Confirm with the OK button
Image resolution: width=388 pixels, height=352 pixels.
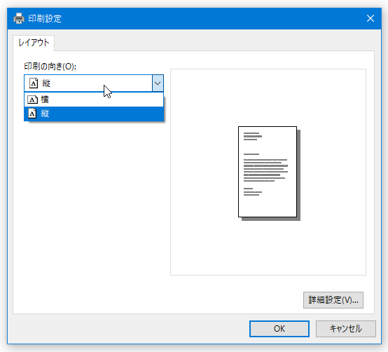click(x=279, y=329)
